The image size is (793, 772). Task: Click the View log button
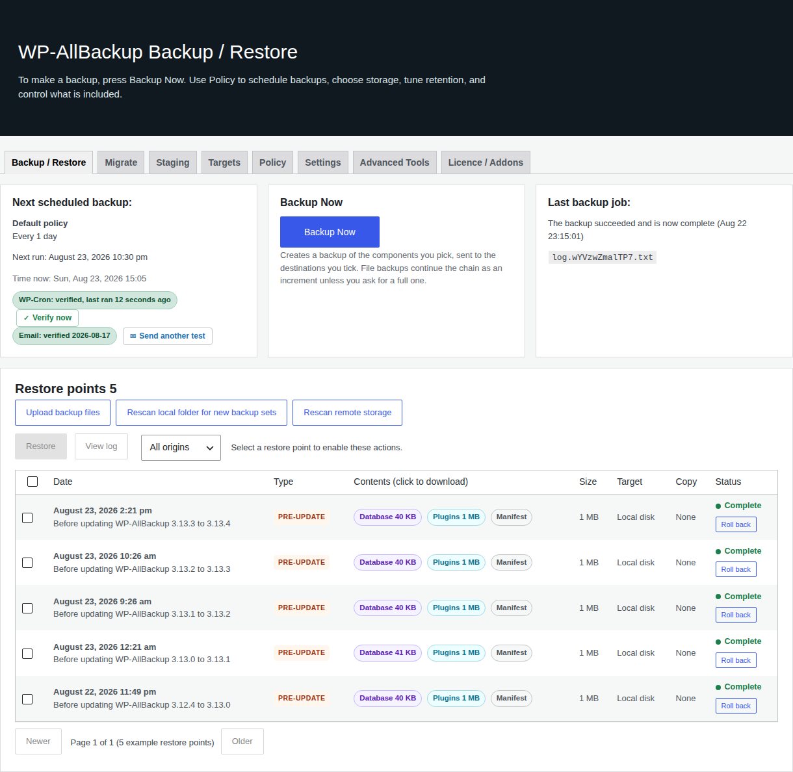coord(101,446)
